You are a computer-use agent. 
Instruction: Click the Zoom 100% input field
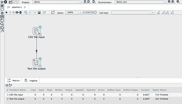point(72,13)
